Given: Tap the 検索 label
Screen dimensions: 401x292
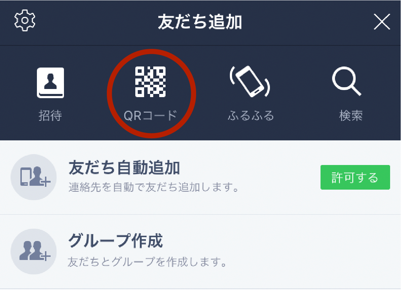Looking at the screenshot, I should (x=351, y=115).
